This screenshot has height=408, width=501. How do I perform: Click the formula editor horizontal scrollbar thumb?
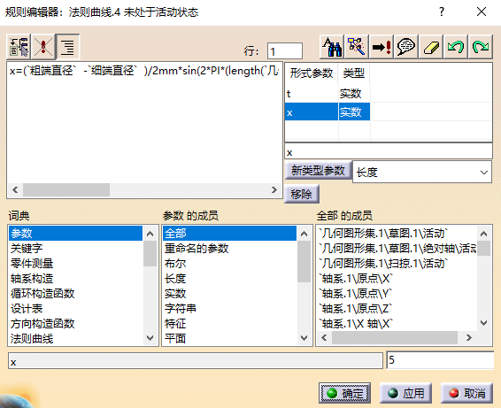tap(66, 189)
